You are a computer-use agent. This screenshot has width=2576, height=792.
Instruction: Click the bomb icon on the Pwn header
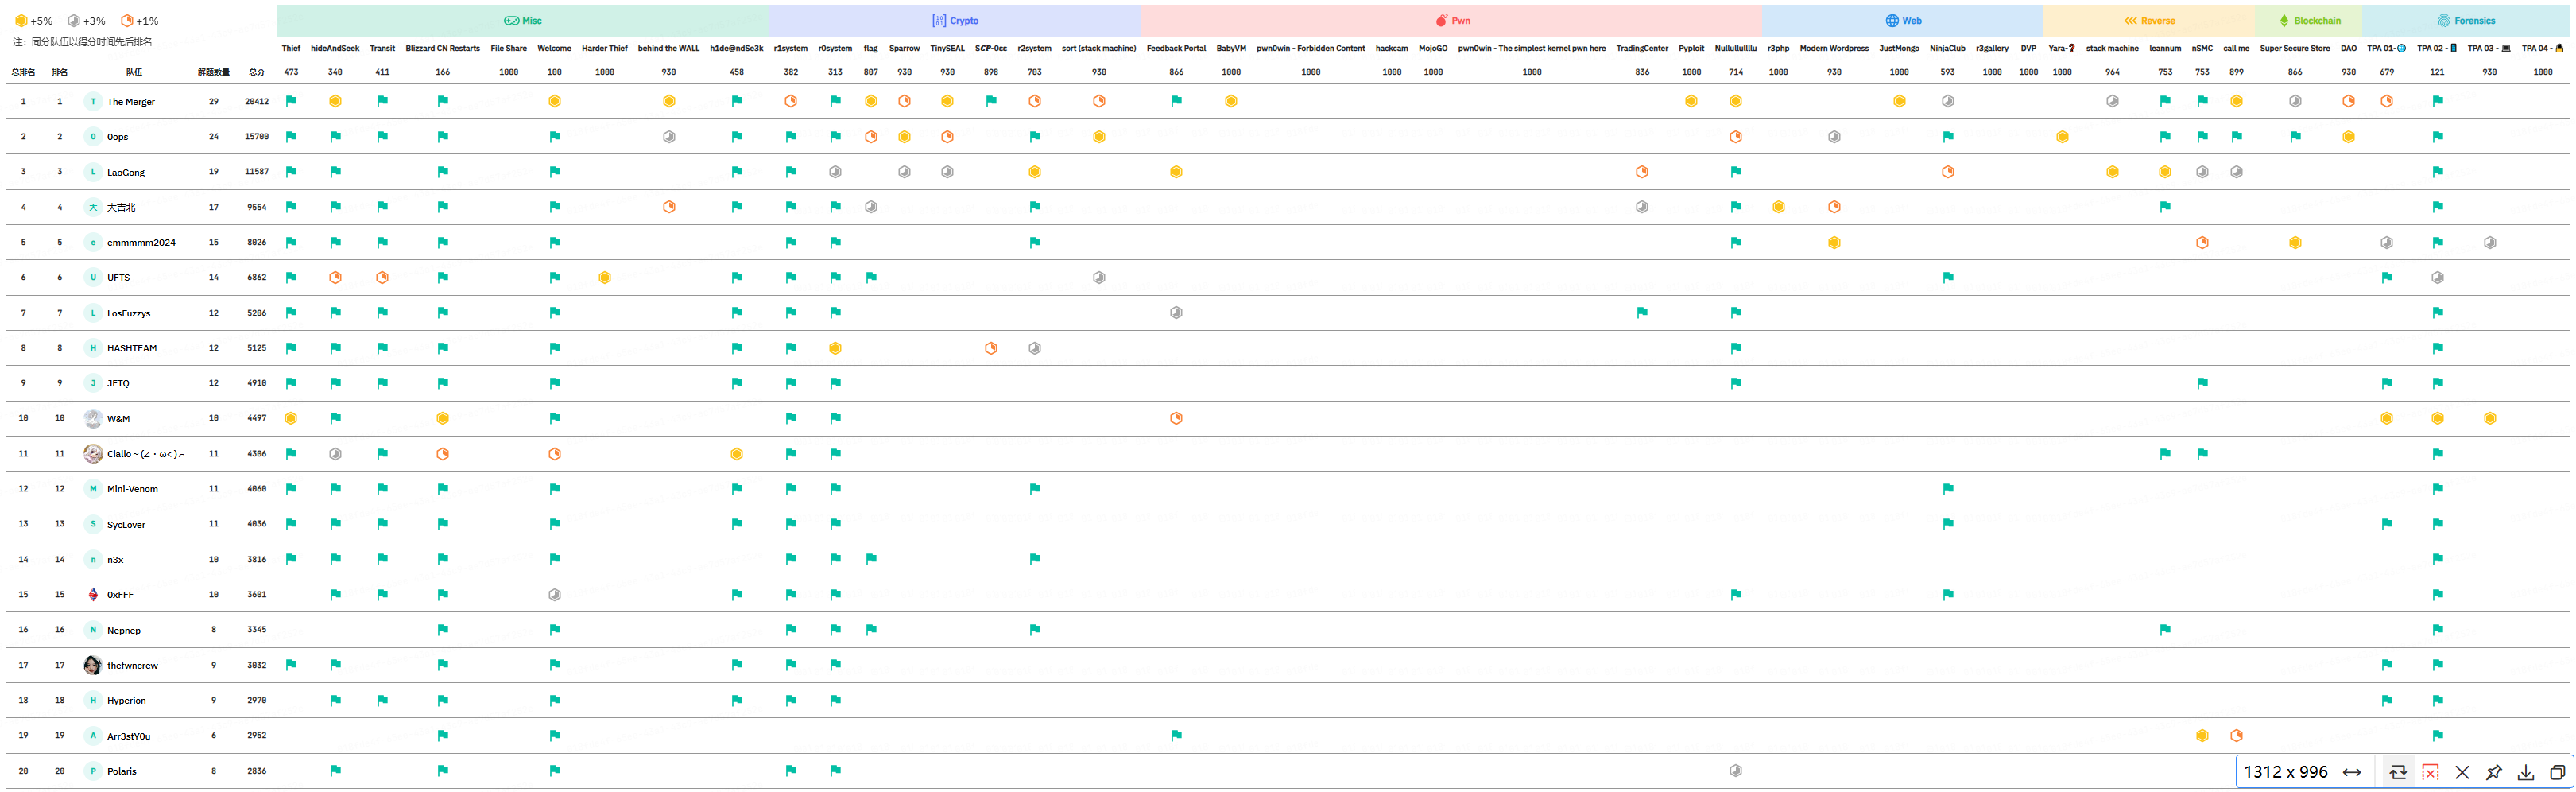(x=1440, y=20)
